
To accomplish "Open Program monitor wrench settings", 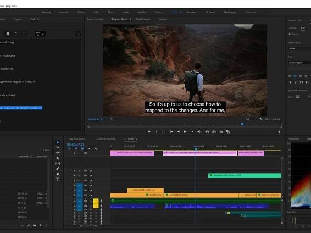I will pyautogui.click(x=261, y=119).
